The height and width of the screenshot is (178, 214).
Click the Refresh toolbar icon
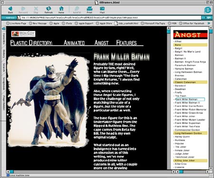49,9
